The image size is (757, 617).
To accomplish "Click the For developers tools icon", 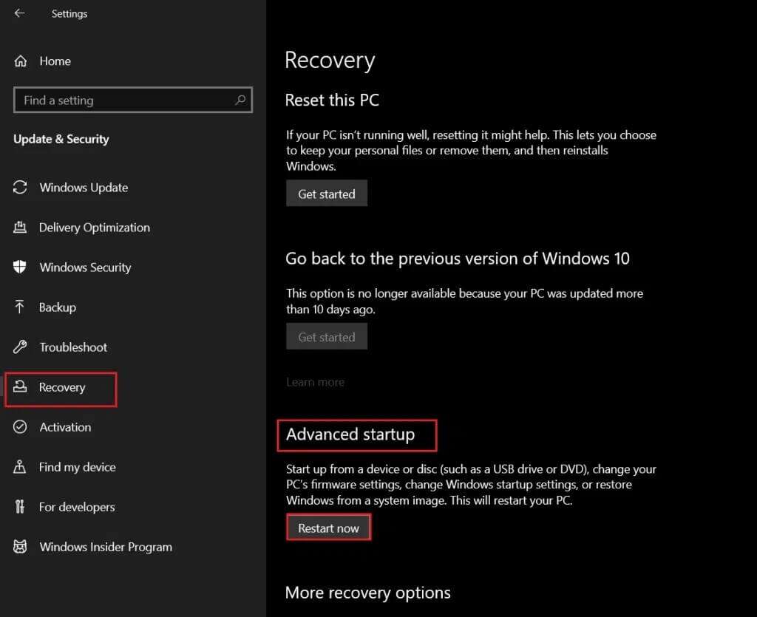I will pos(20,506).
